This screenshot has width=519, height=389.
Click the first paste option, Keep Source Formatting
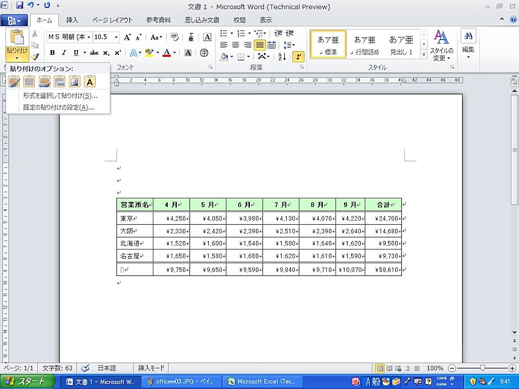pos(14,82)
